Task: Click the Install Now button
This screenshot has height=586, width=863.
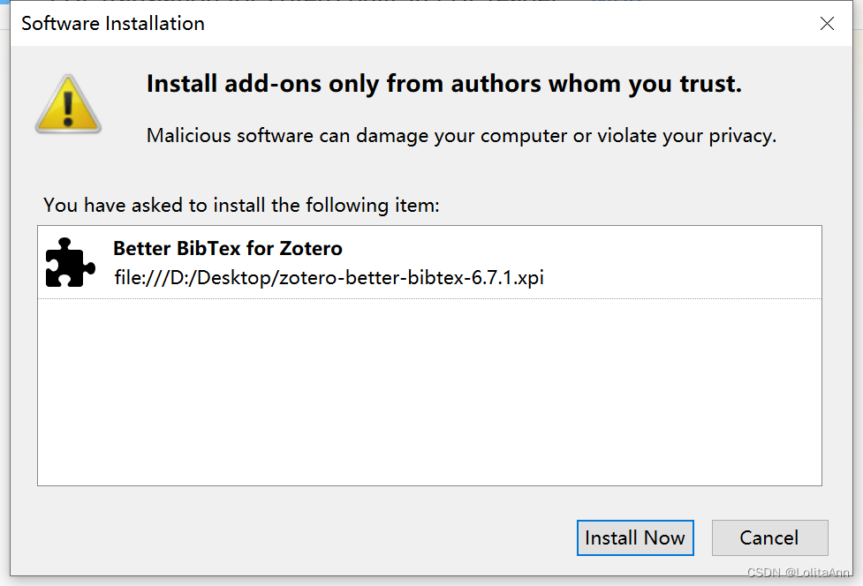Action: [x=635, y=537]
